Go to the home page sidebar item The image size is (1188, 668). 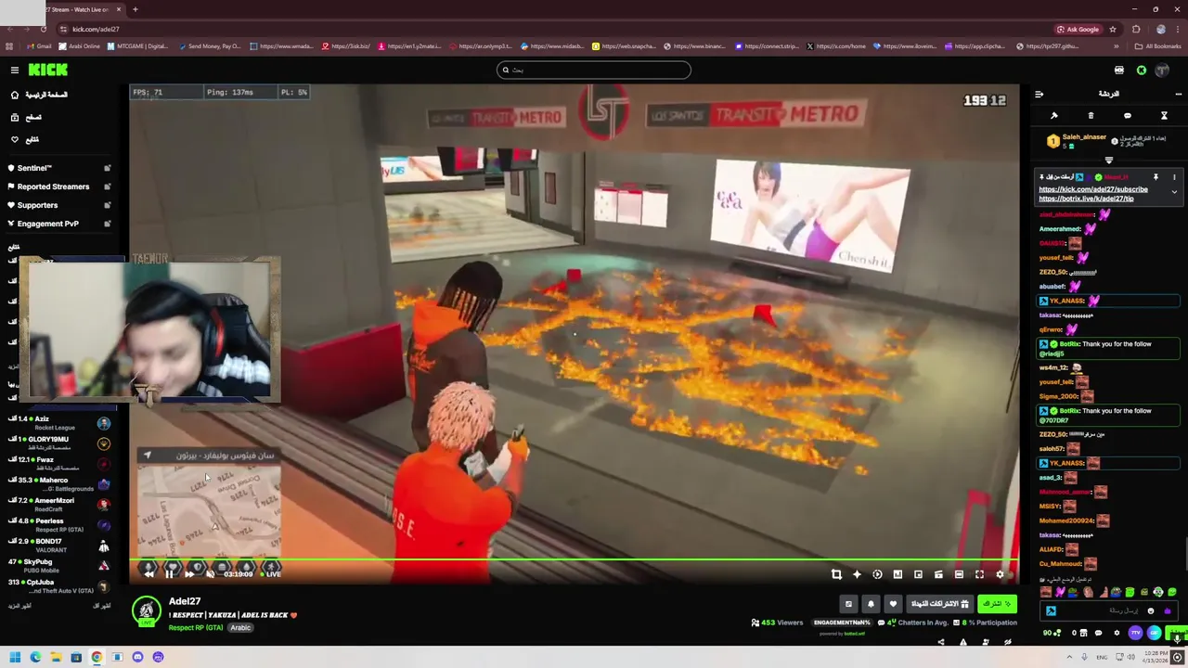(x=39, y=95)
